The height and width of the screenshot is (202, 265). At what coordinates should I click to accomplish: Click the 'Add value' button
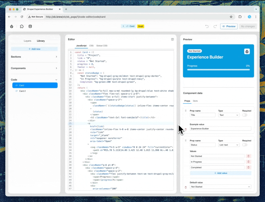(220, 173)
